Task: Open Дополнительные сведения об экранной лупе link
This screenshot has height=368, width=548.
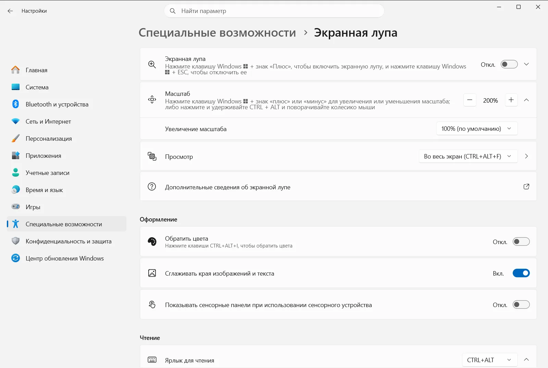Action: 338,187
